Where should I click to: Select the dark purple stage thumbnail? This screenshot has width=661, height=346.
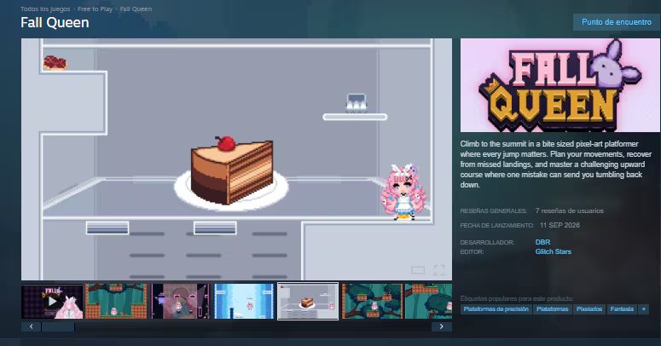point(180,301)
